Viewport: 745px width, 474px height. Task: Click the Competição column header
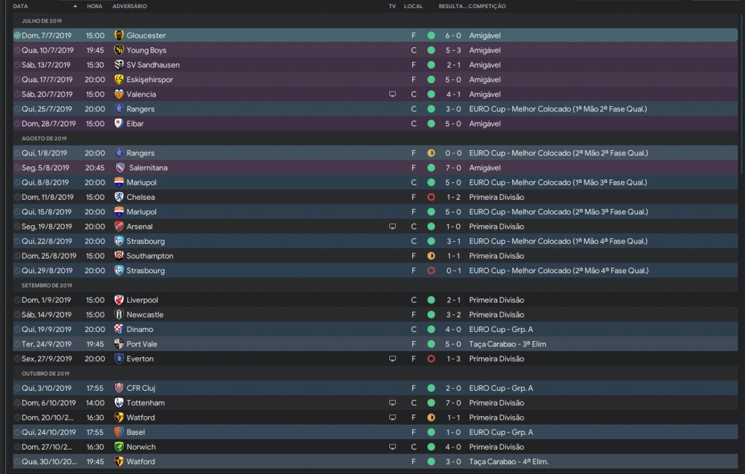pyautogui.click(x=487, y=6)
